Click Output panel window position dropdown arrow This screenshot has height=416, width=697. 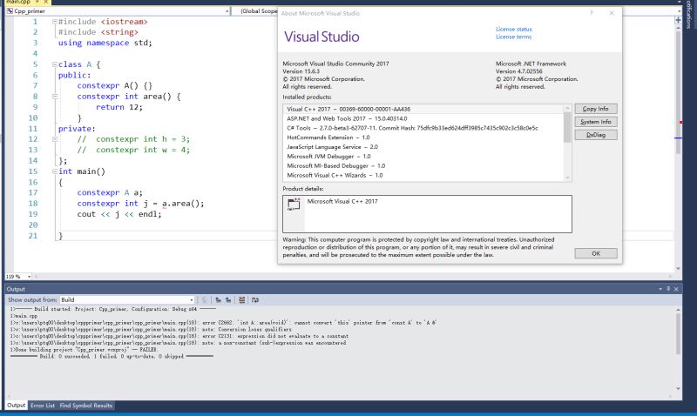click(x=660, y=289)
